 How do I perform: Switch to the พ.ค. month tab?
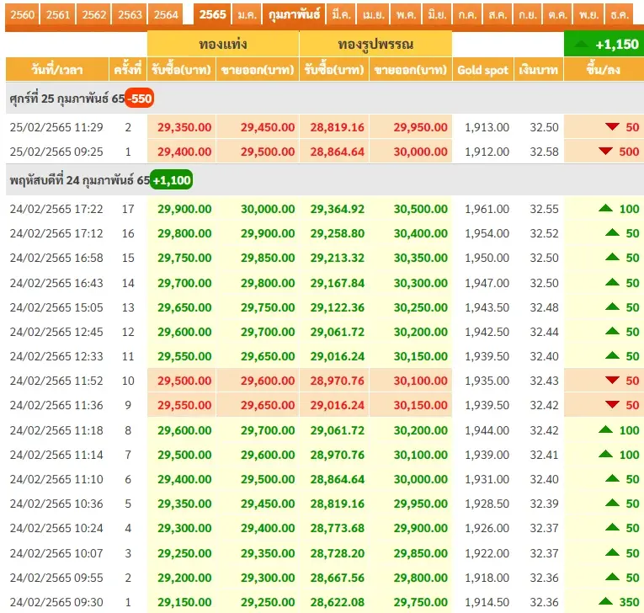pyautogui.click(x=406, y=15)
